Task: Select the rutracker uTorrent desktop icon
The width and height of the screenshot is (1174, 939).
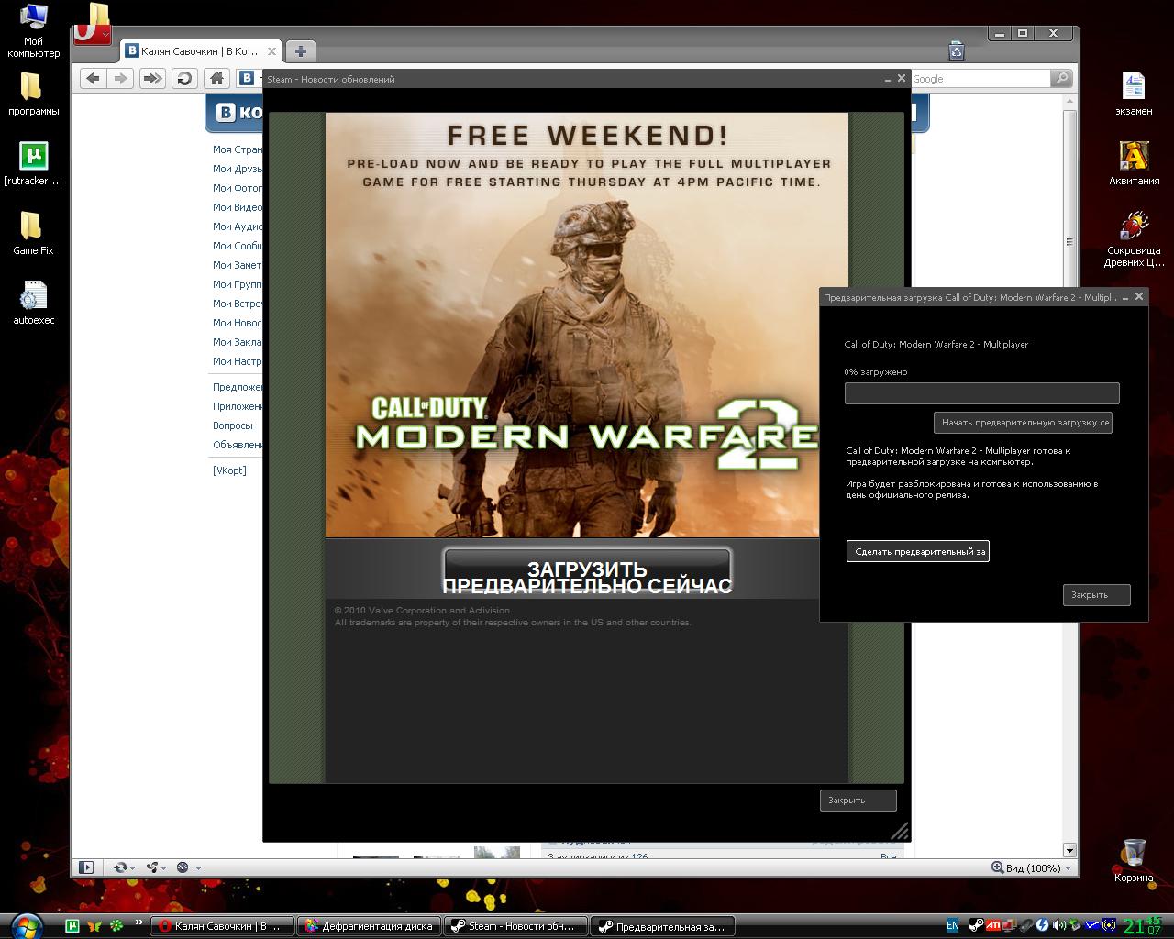Action: coord(33,164)
